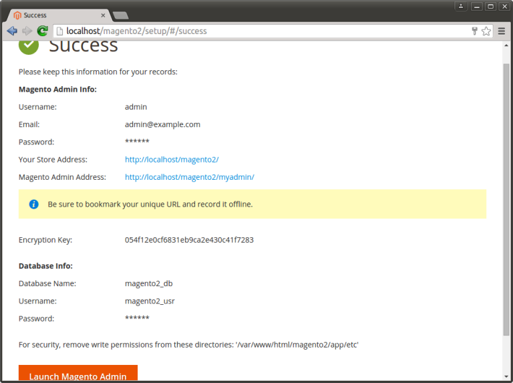Screen dimensions: 513x383
Task: Click the browser back arrow
Action: 11,31
